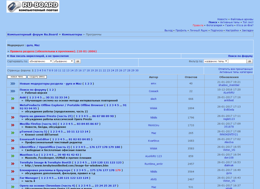Open Кто в on-line? in the top menu

(x=245, y=25)
